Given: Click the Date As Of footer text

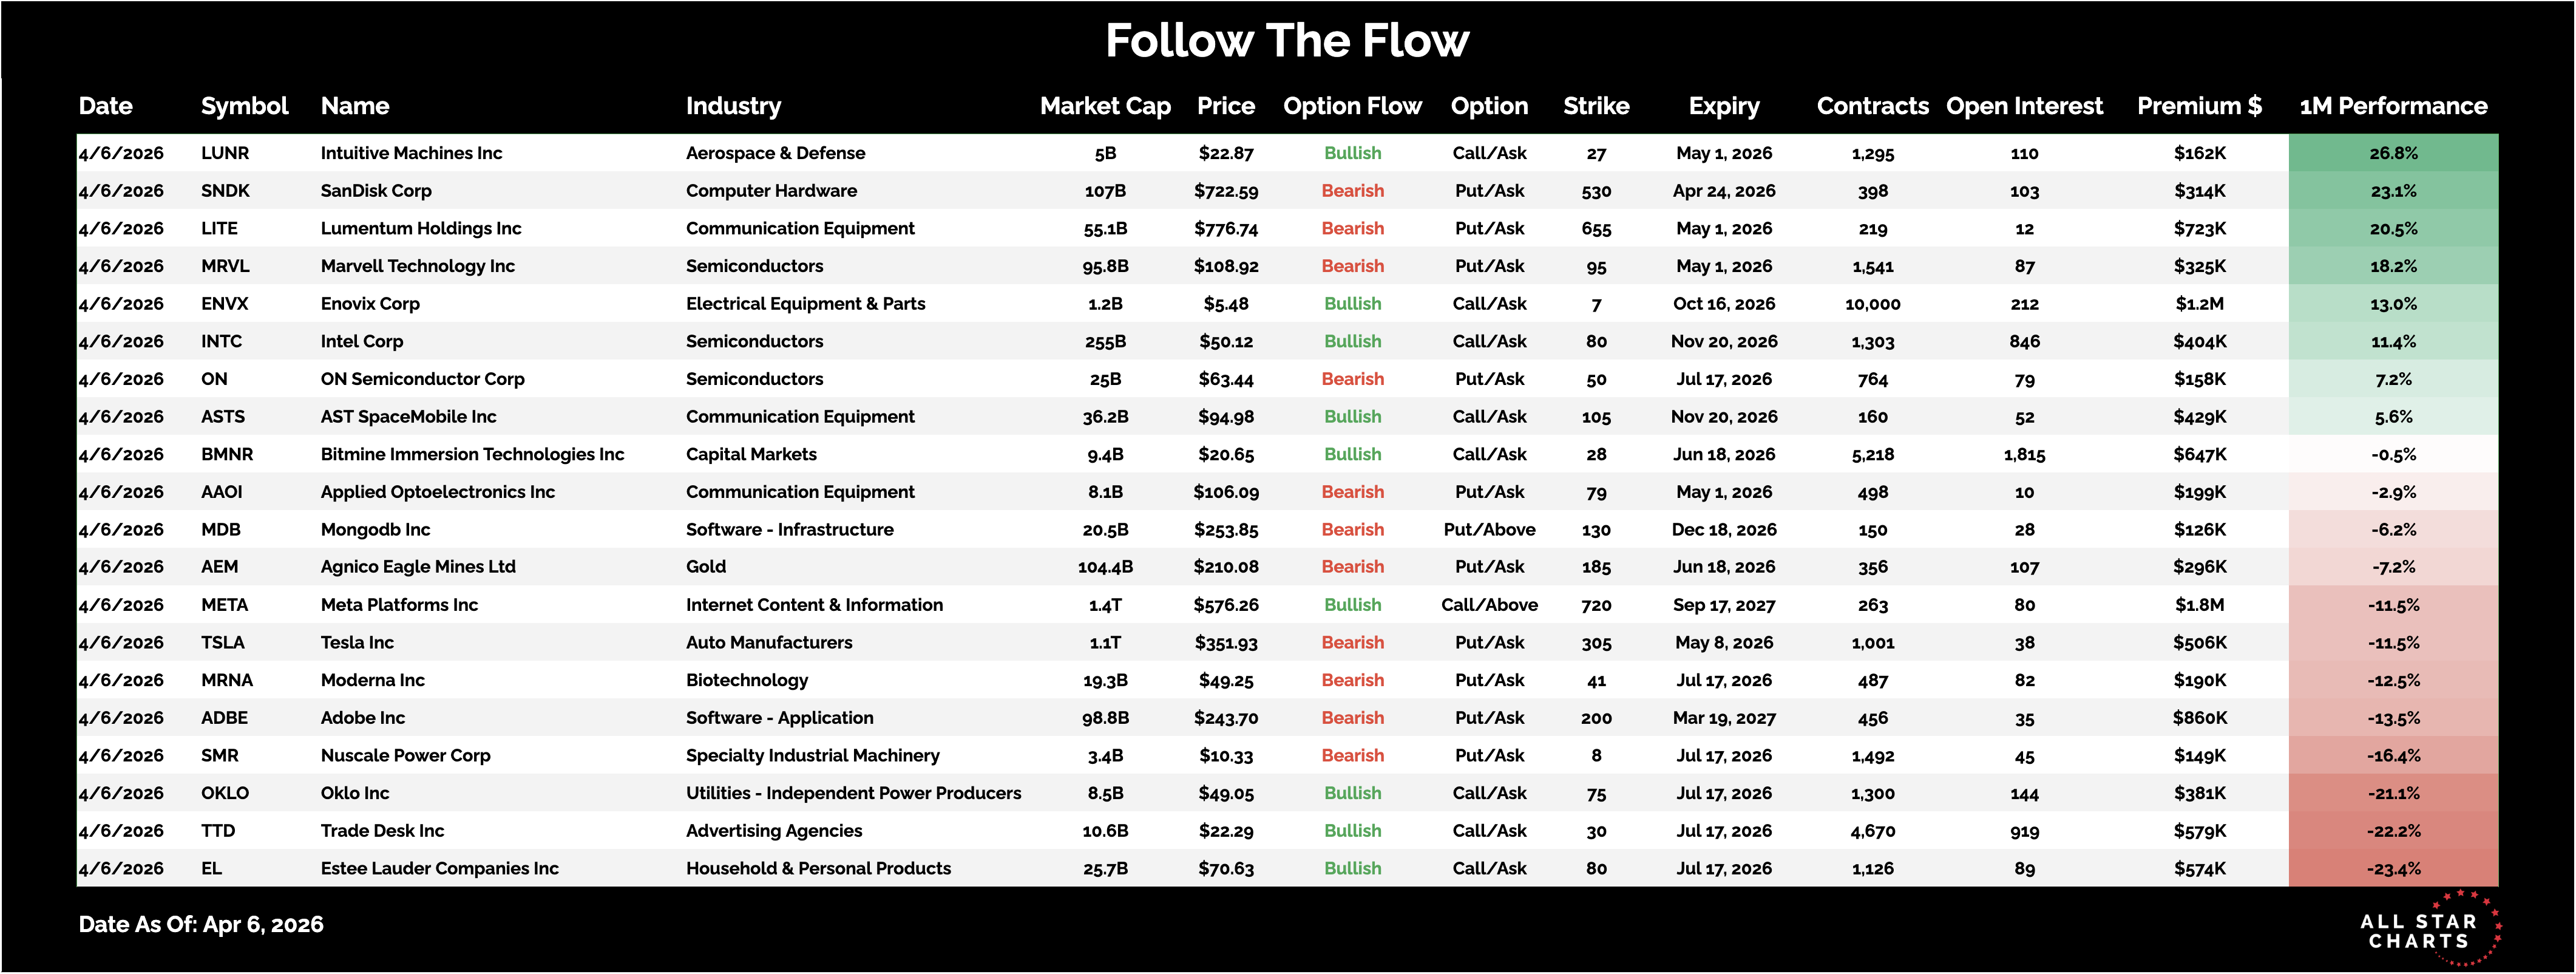Looking at the screenshot, I should [201, 924].
